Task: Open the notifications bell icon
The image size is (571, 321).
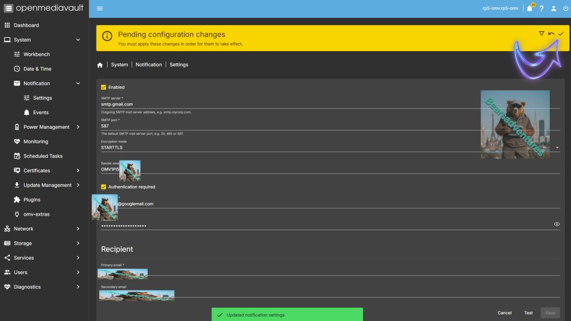Action: (529, 8)
